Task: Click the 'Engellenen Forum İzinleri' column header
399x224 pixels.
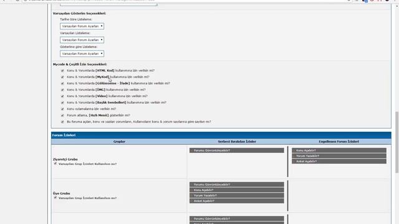Action: click(339, 141)
